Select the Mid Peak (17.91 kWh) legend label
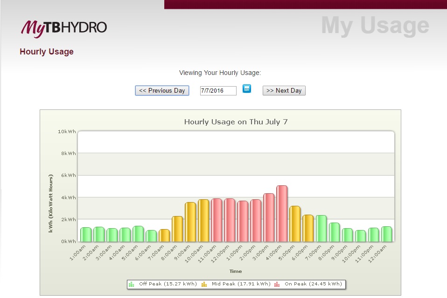The image size is (447, 298). (241, 284)
